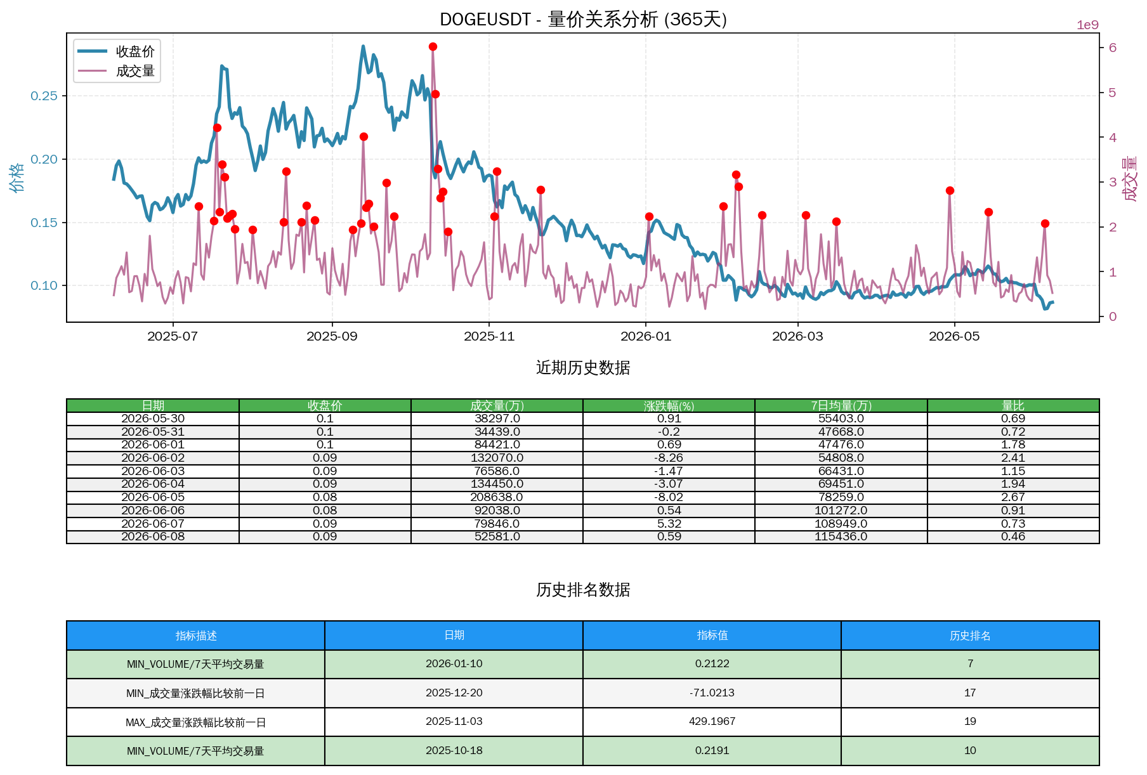The width and height of the screenshot is (1147, 775).
Task: Click the 2025-11-03 date in ranking table
Action: [454, 722]
